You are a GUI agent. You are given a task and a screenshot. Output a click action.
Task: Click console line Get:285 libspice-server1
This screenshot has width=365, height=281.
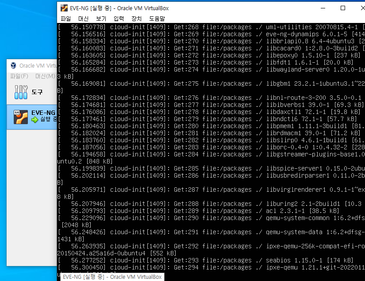coord(211,168)
